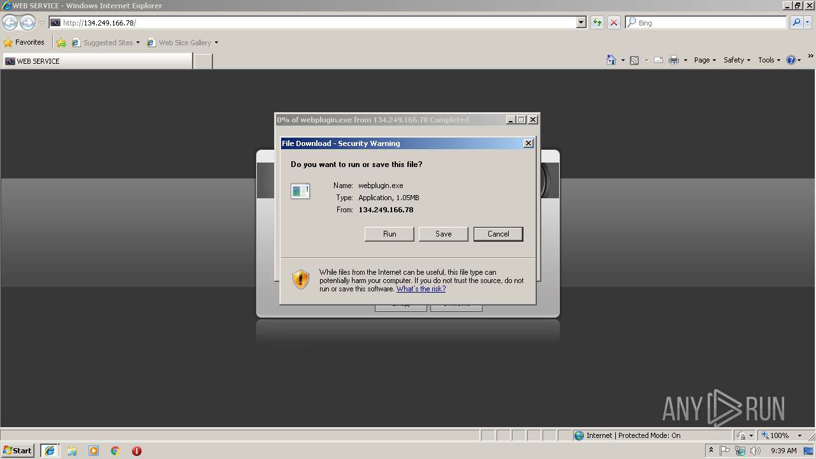Click Internet Explorer taskbar icon

click(x=50, y=451)
